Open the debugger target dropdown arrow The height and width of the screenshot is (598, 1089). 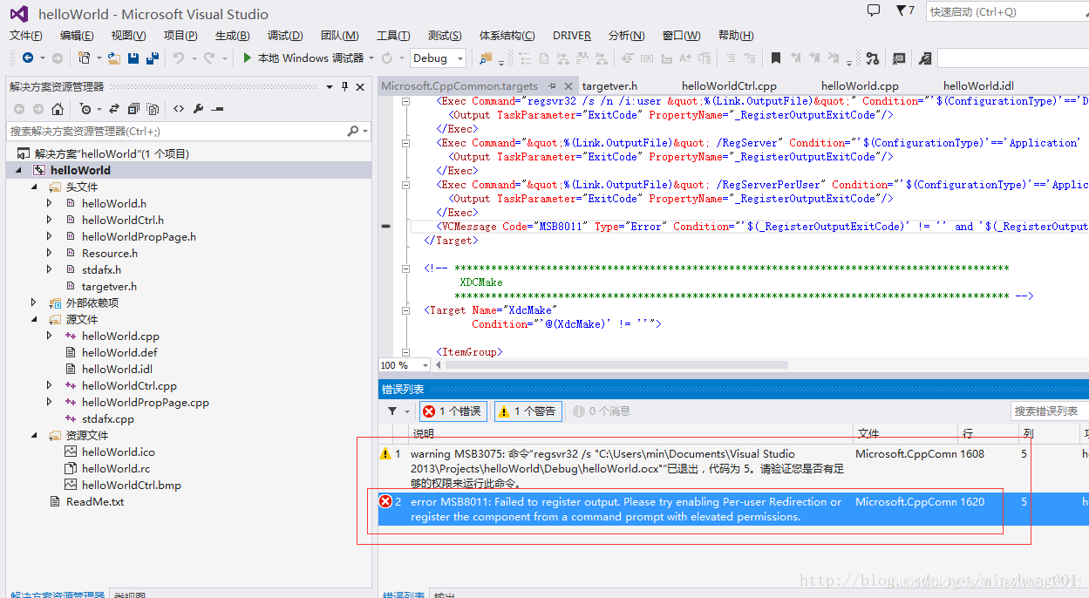(x=371, y=58)
